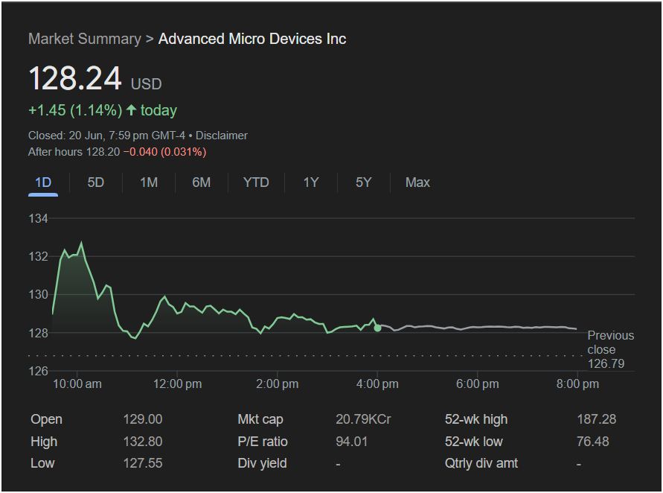Click the Advanced Micro Devices Inc title
Viewport: 663px width, 493px height.
(252, 39)
